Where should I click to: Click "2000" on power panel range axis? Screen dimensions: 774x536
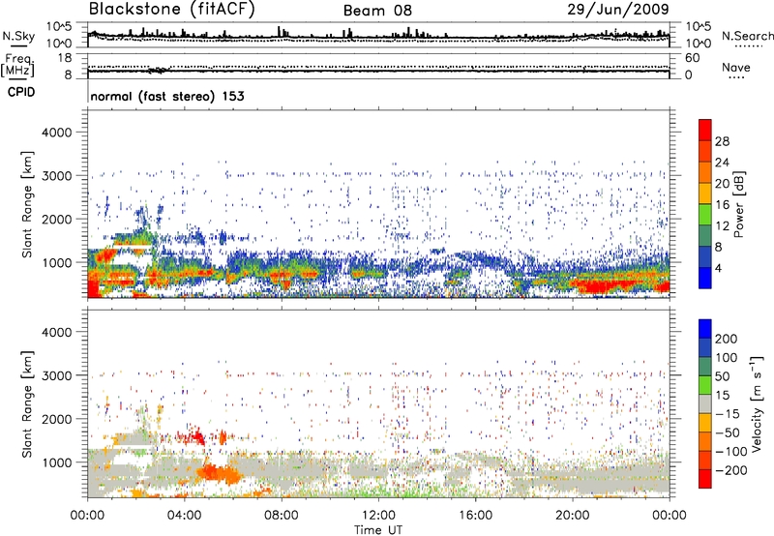tap(56, 219)
